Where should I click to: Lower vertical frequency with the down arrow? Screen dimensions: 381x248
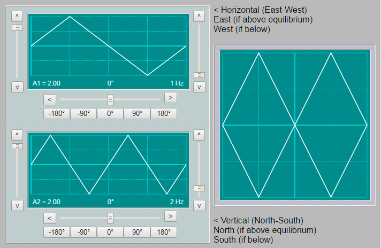(x=199, y=206)
